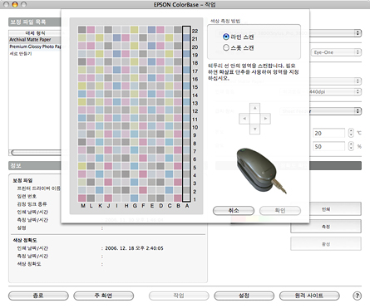Image resolution: width=370 pixels, height=308 pixels.
Task: Click the calibration list horizontal scrollbar
Action: tap(36, 153)
